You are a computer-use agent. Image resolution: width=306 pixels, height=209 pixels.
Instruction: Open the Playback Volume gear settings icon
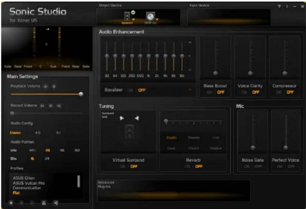point(54,87)
